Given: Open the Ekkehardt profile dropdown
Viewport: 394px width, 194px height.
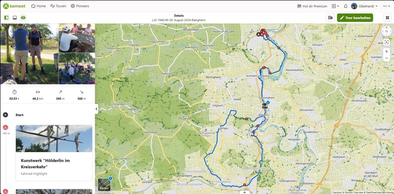Looking at the screenshot, I should (364, 6).
